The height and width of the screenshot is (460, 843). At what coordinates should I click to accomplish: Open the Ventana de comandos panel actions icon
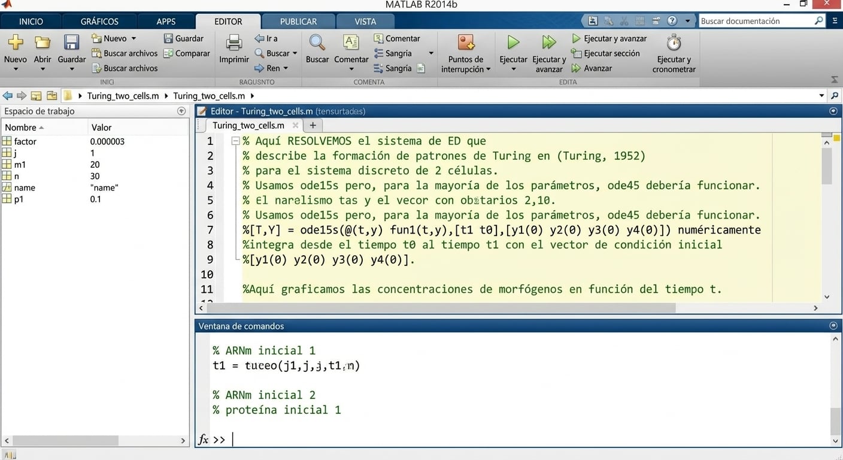[x=833, y=326]
